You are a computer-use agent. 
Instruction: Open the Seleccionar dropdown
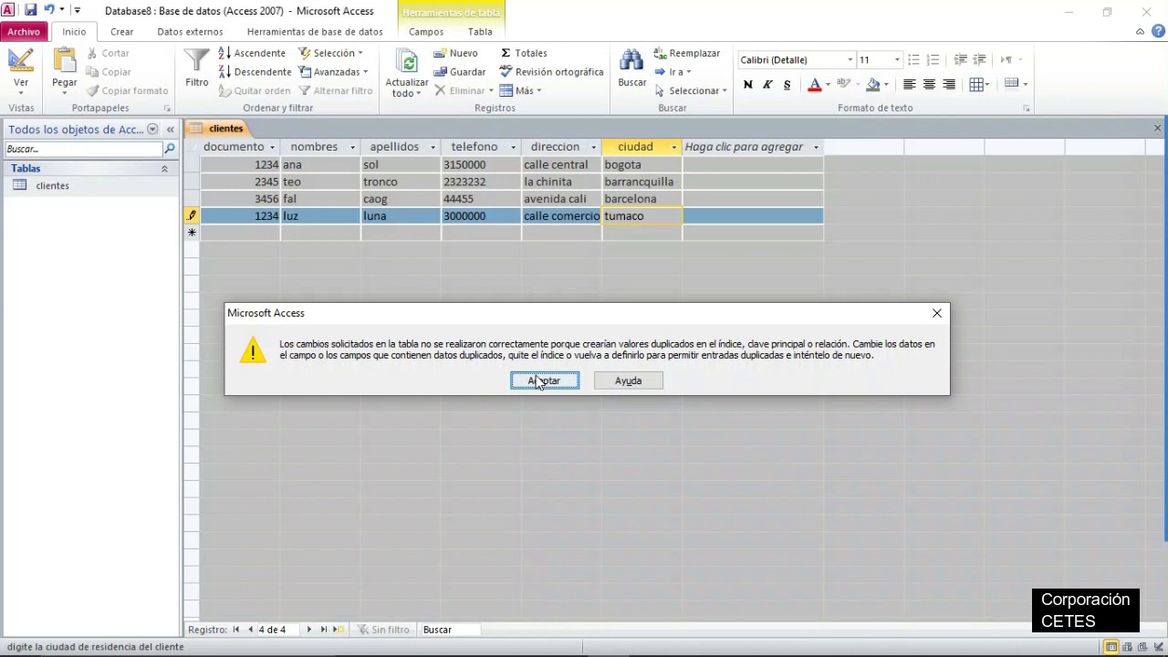[691, 90]
